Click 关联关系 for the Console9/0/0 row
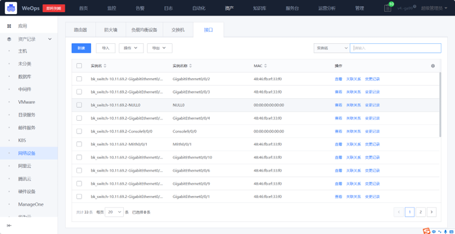Screen dimensions: 455x234 [353, 131]
